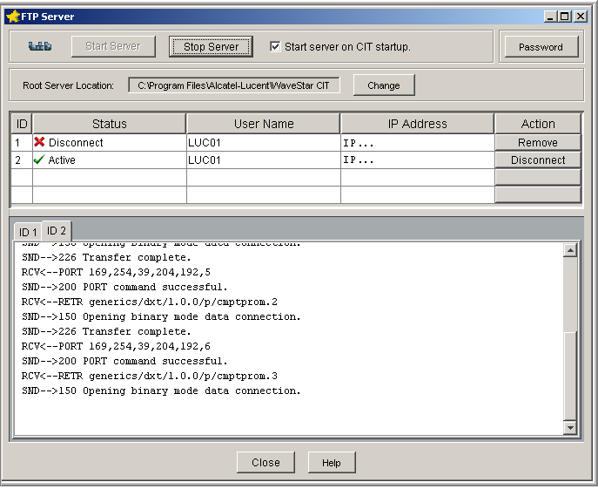Close the FTP Server dialog via Close button

tap(265, 463)
